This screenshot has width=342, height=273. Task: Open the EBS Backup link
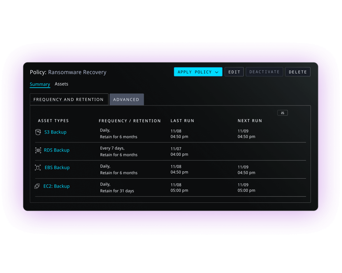pos(57,167)
